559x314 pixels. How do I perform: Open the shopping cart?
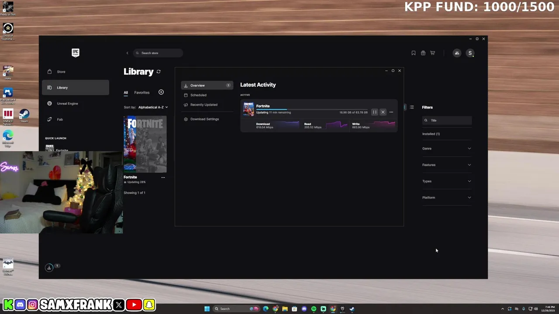pyautogui.click(x=433, y=53)
